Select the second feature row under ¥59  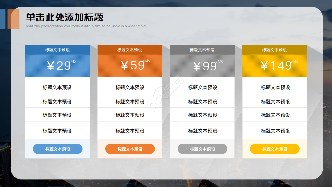tap(130, 102)
